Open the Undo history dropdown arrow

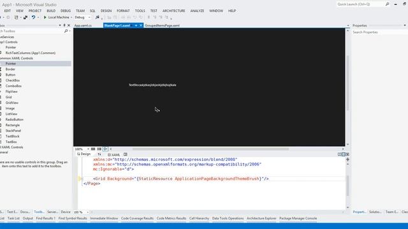coord(38,17)
